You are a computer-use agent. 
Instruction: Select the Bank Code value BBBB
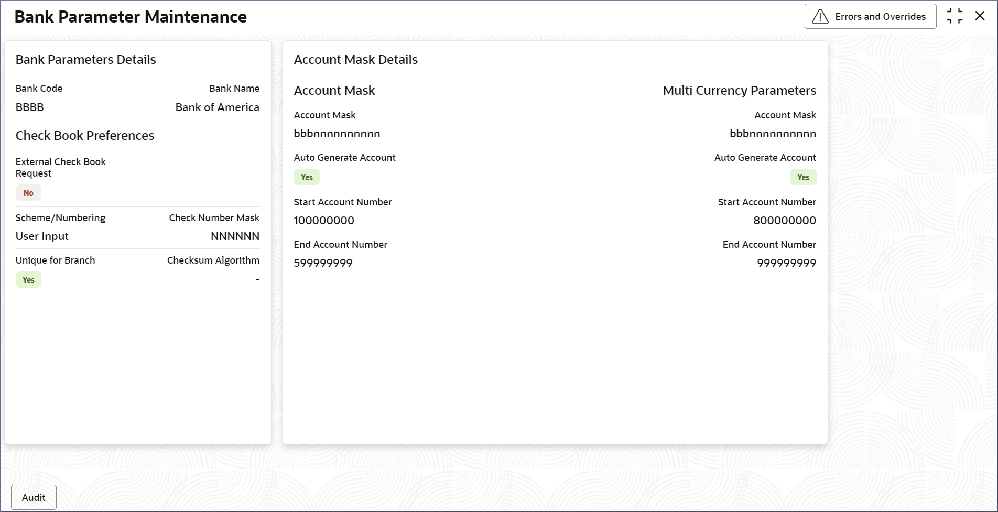click(x=30, y=107)
